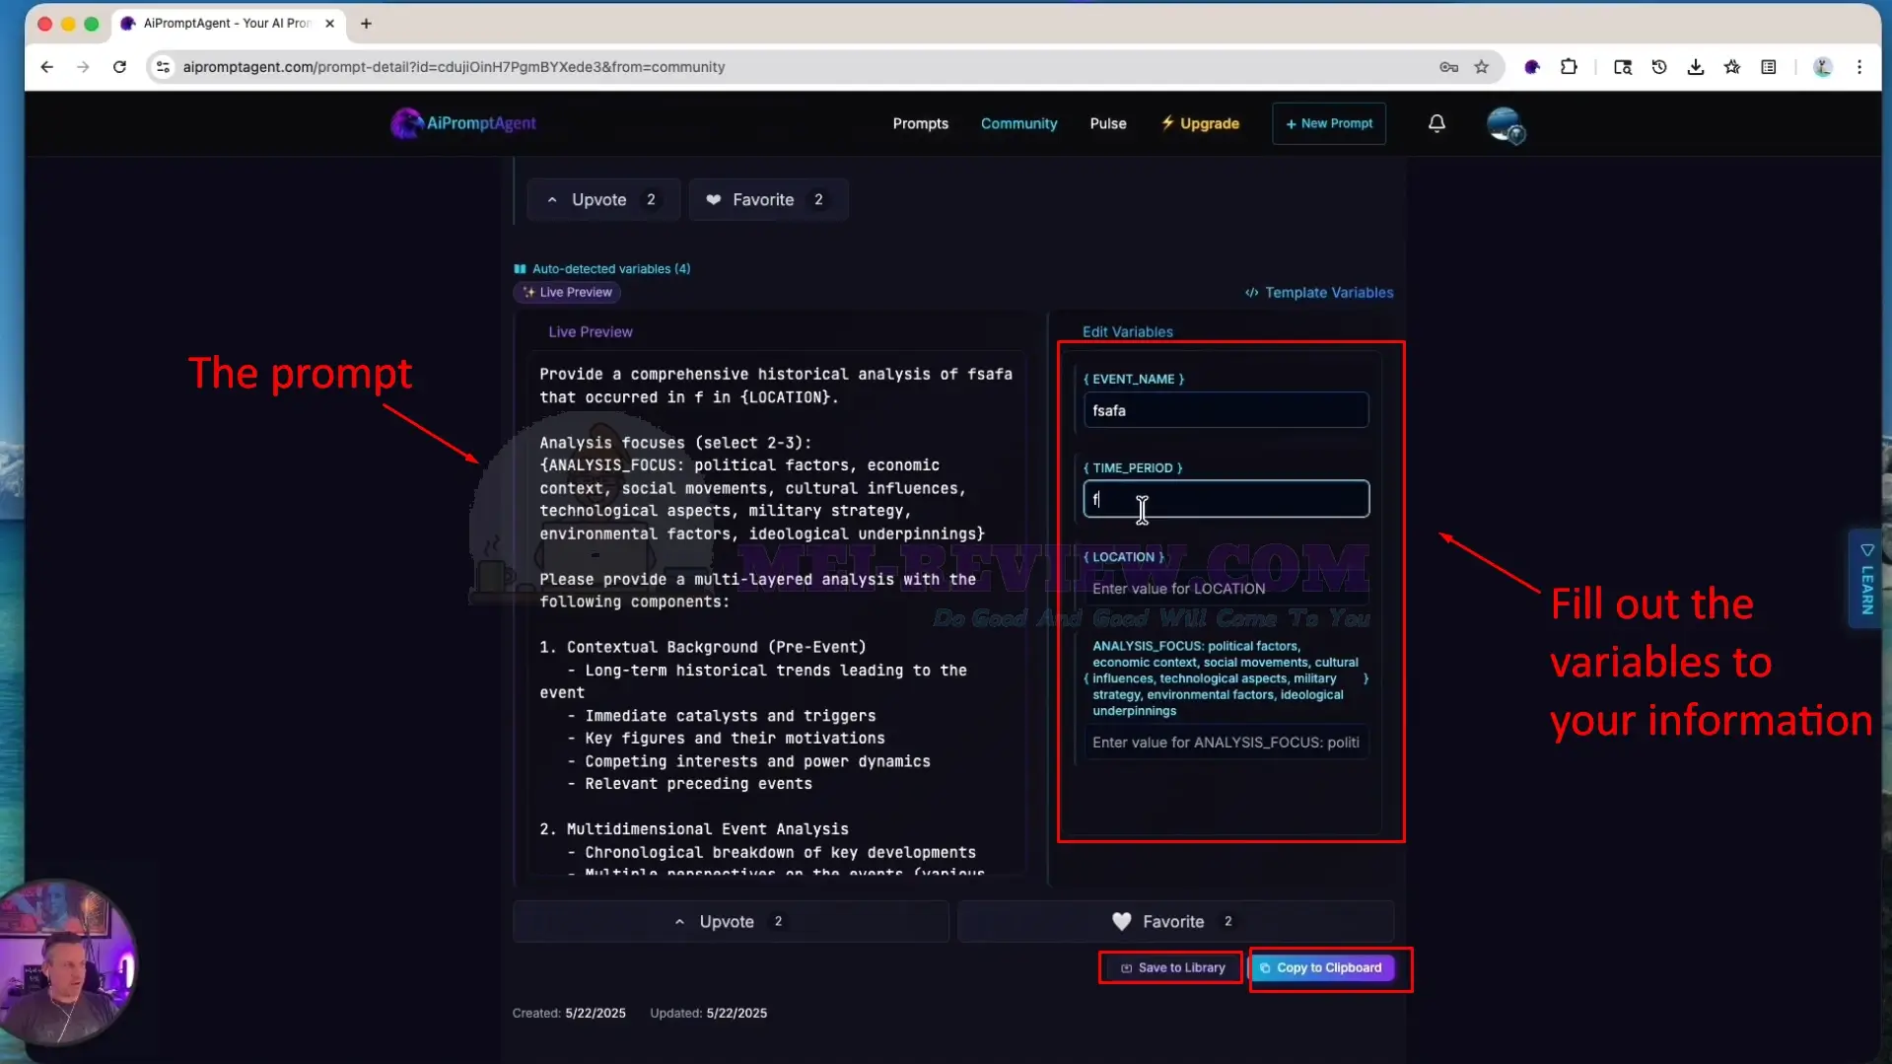1892x1064 pixels.
Task: Open the browser extensions puzzle icon
Action: [1569, 67]
